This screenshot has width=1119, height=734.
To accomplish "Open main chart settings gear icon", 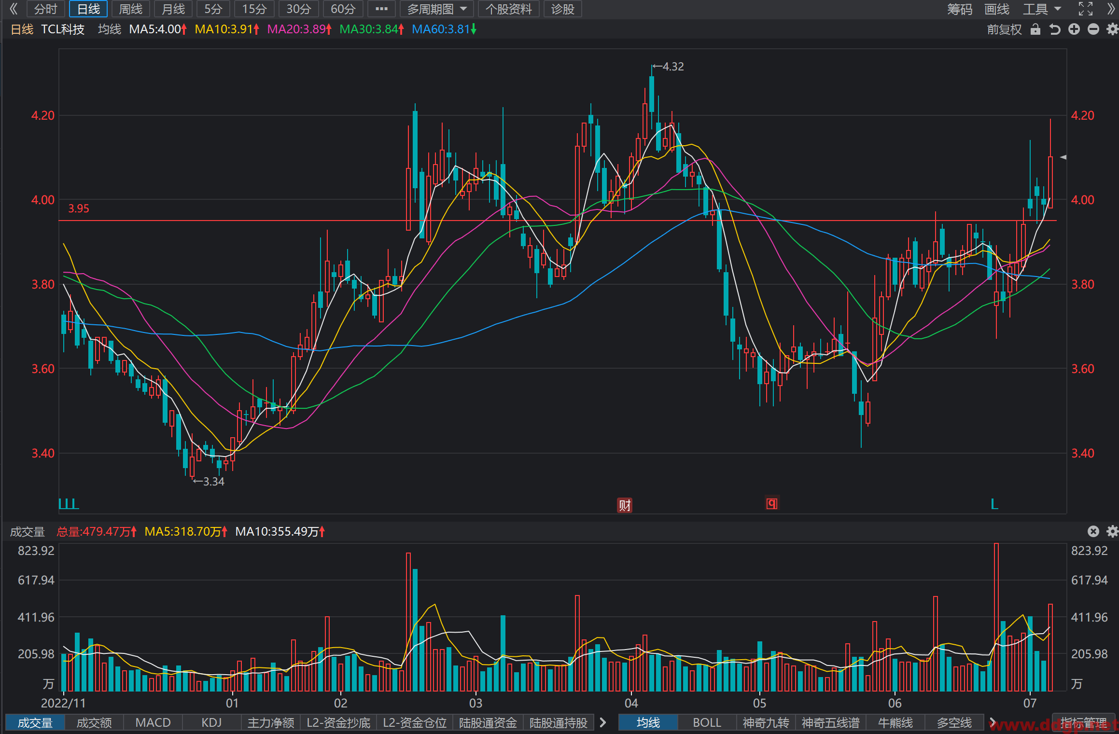I will point(1112,29).
